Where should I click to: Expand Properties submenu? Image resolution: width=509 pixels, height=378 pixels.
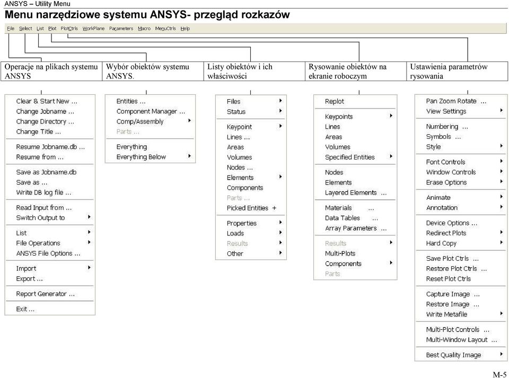point(251,223)
